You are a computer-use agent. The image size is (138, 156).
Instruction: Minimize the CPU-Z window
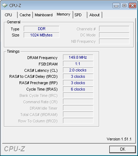click(116, 6)
